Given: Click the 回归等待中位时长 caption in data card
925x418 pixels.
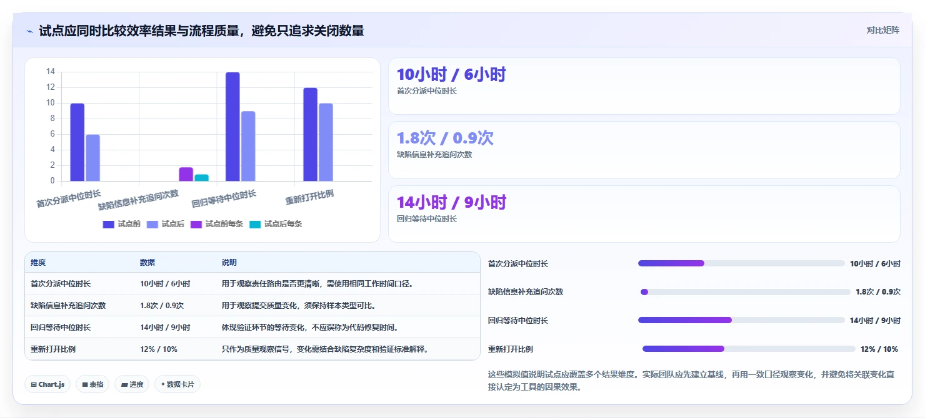Looking at the screenshot, I should (x=427, y=219).
